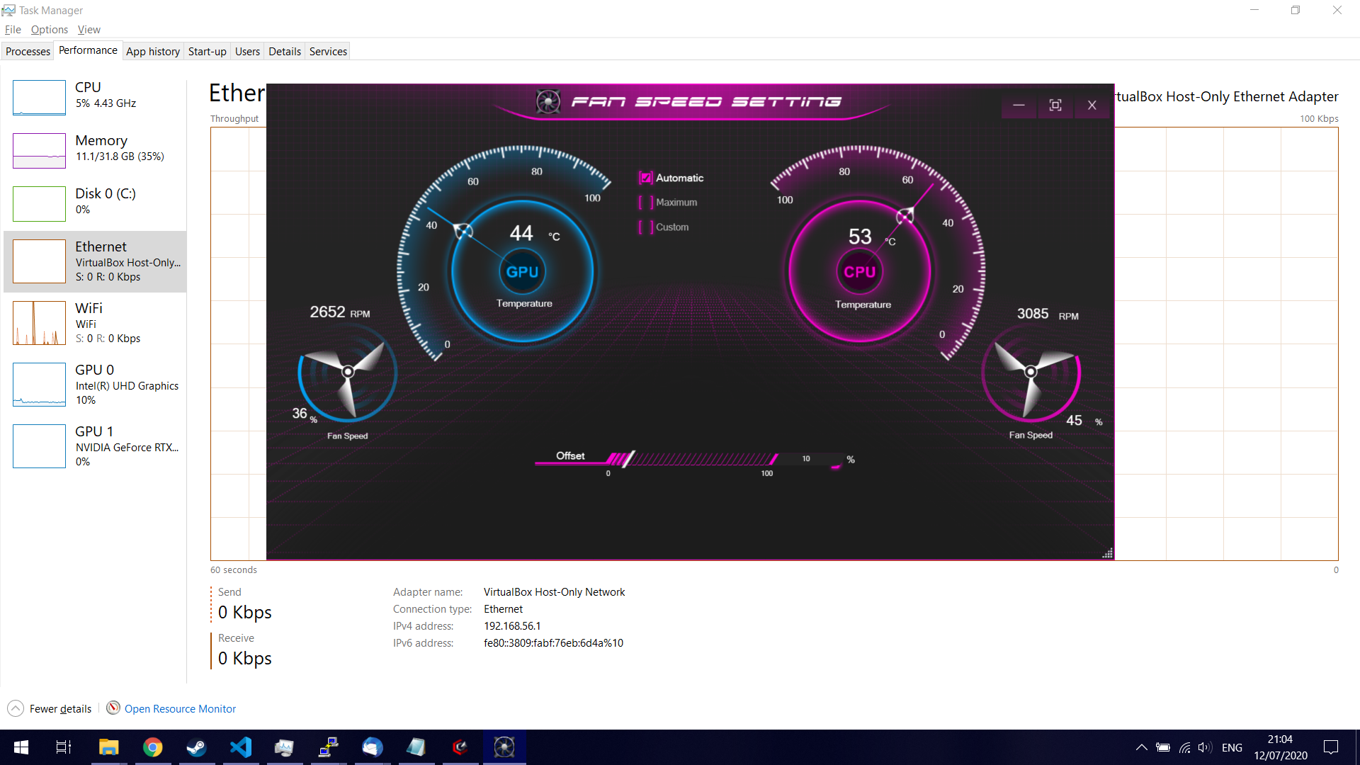The width and height of the screenshot is (1360, 765).
Task: Change the ENG input language
Action: pos(1232,747)
